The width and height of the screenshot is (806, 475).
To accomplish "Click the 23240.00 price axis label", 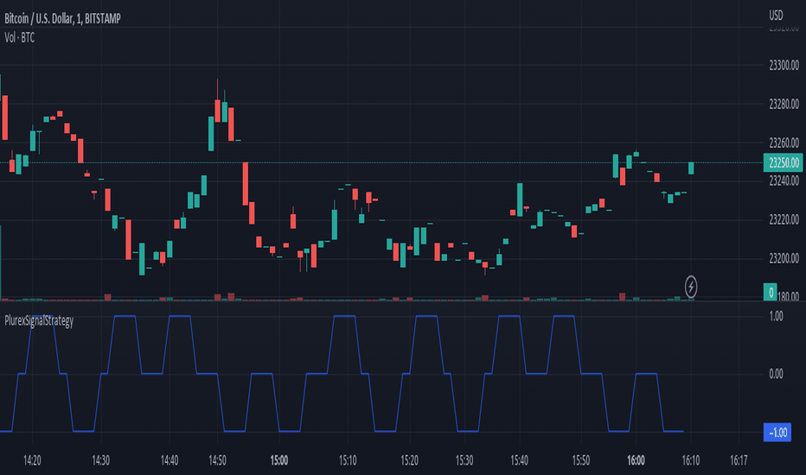I will (x=784, y=180).
